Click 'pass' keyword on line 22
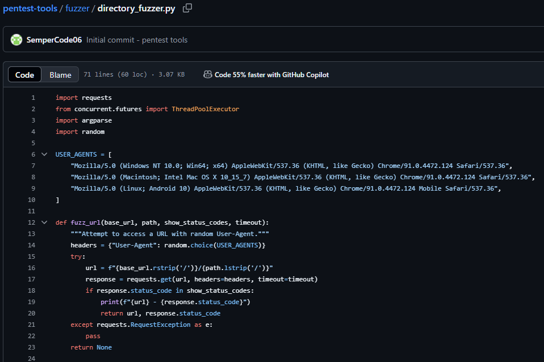This screenshot has width=544, height=362. click(x=93, y=336)
